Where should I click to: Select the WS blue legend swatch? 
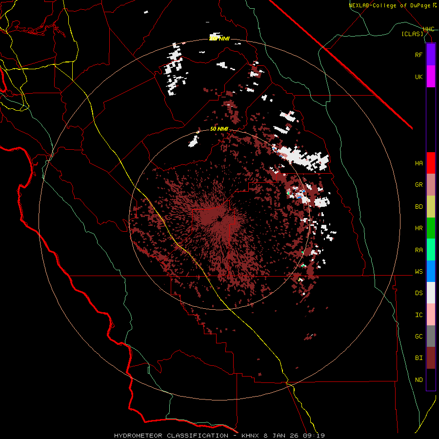pyautogui.click(x=431, y=271)
